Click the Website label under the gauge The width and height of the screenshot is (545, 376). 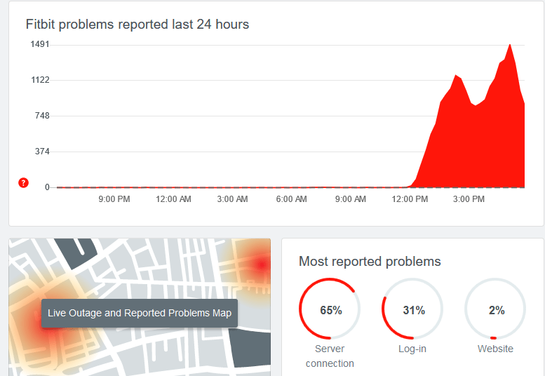pos(495,349)
